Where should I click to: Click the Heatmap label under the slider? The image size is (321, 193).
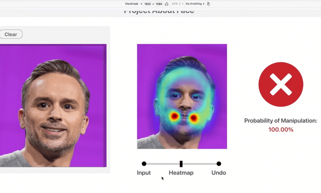[x=181, y=173]
